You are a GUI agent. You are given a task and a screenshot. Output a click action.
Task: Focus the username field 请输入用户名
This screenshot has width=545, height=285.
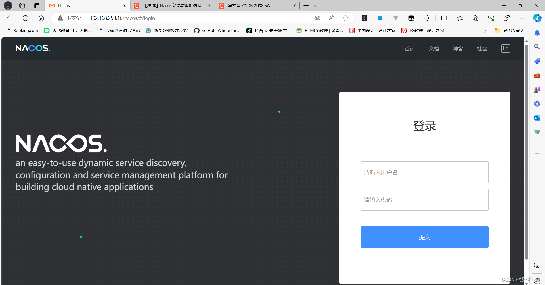coord(424,172)
